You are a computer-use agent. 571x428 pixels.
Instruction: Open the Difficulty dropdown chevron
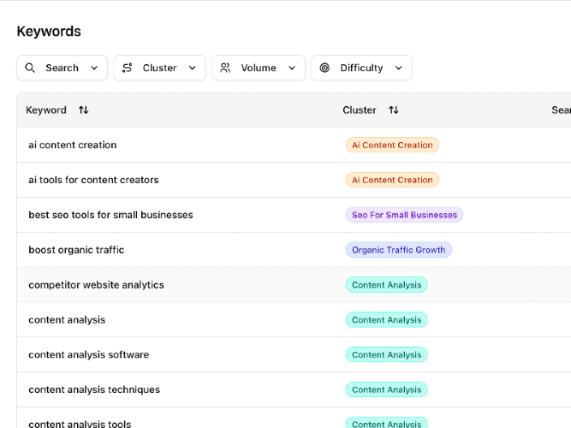coord(398,68)
